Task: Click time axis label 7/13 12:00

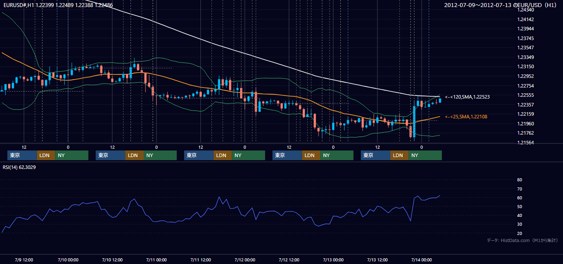Action: (x=377, y=260)
